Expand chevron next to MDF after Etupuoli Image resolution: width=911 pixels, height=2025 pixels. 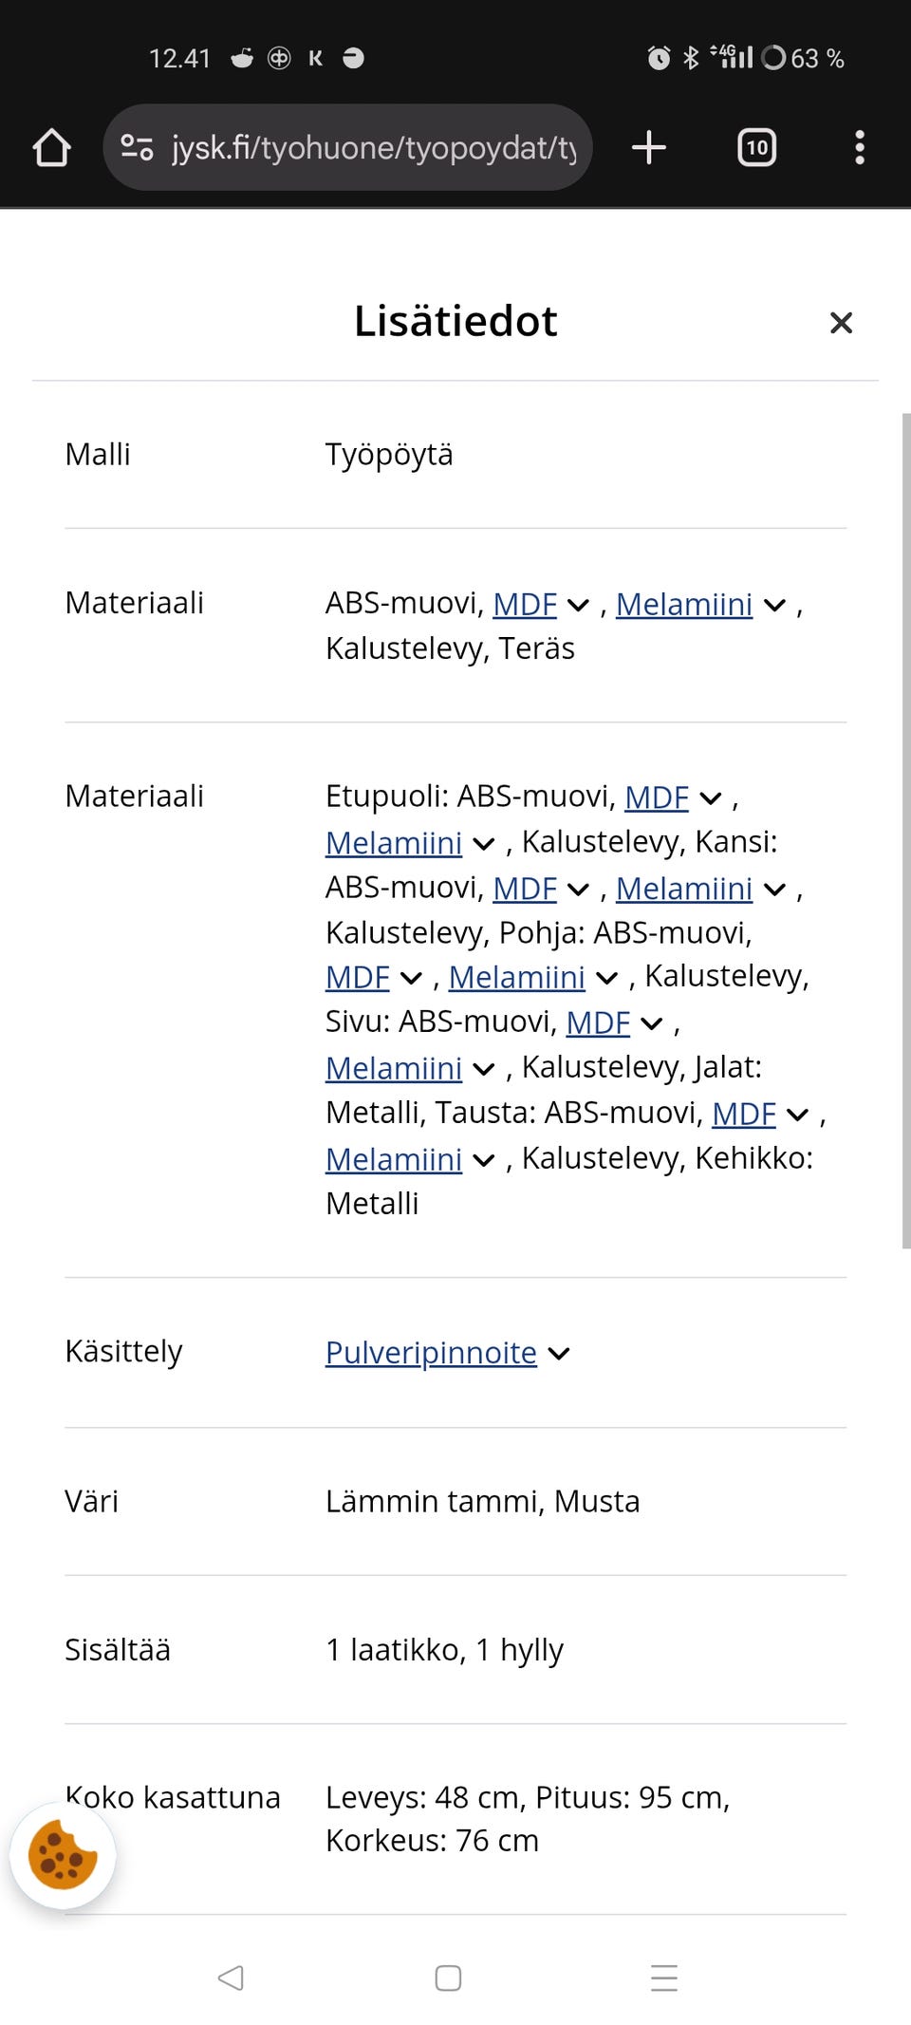[711, 798]
